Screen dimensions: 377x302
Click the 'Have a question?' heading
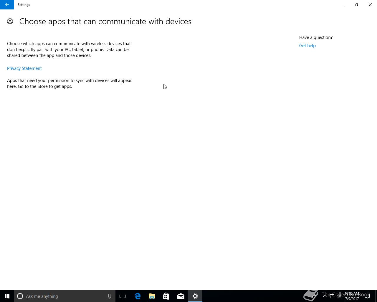tap(316, 37)
